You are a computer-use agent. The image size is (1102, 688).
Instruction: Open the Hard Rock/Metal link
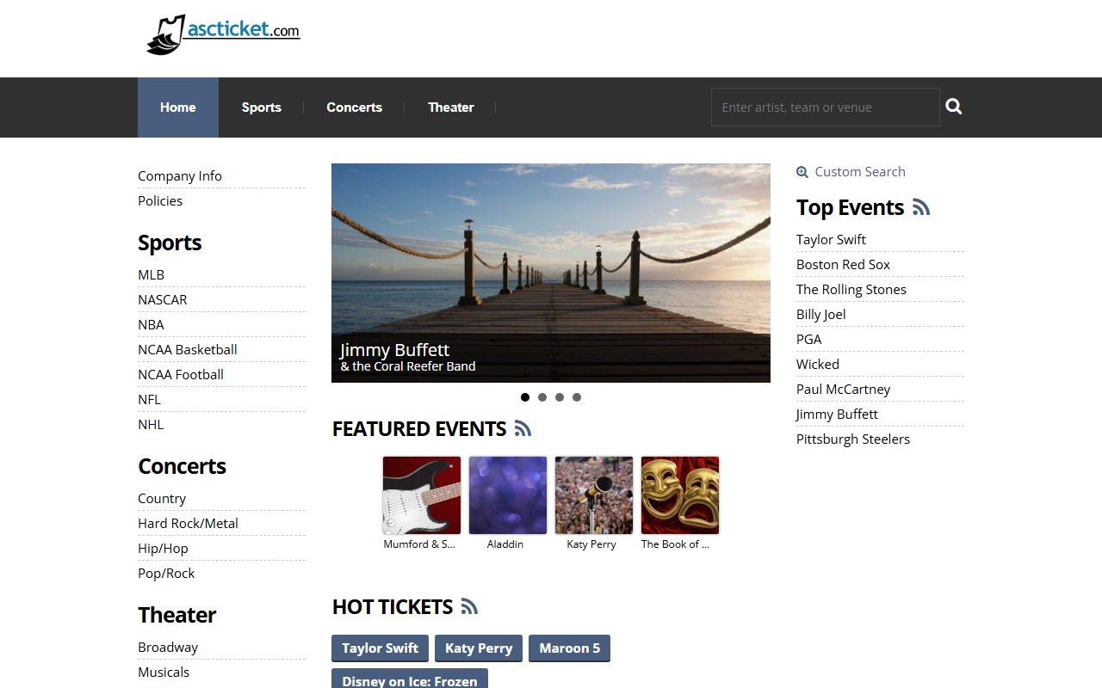pyautogui.click(x=188, y=524)
